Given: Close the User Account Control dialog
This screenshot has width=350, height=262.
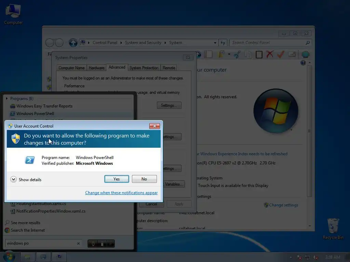Looking at the screenshot, I should tap(154, 126).
